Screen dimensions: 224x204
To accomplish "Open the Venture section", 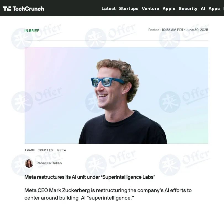I will pos(151,9).
